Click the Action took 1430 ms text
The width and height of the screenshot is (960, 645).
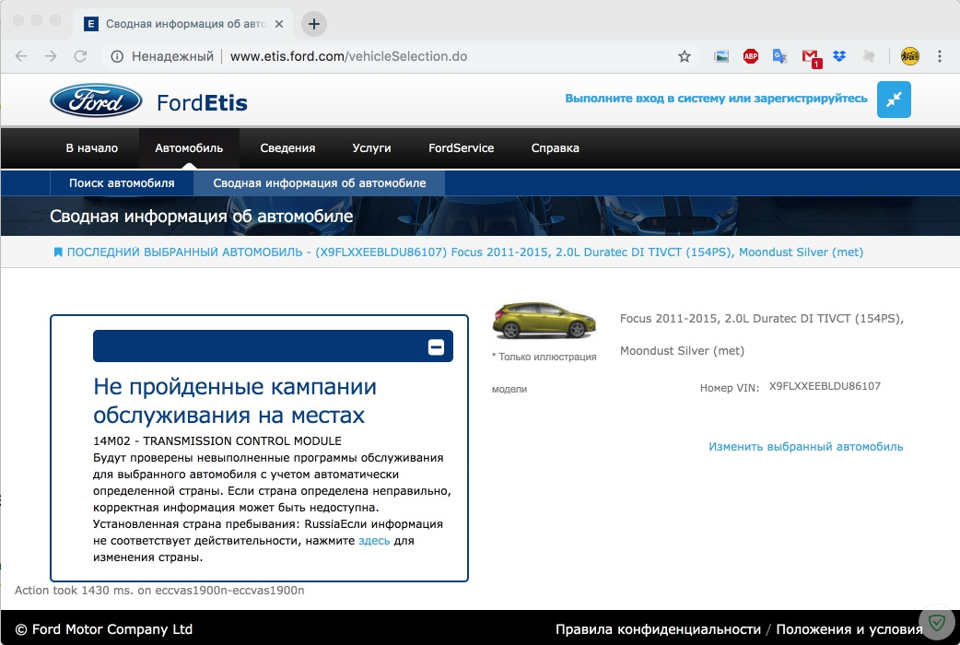pos(159,591)
